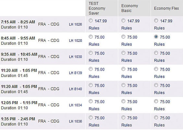Open flight number LH 8139 details
This screenshot has width=183, height=131.
[x=76, y=73]
